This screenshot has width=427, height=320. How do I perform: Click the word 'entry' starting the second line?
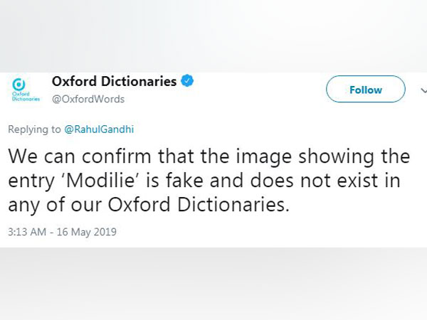click(31, 181)
